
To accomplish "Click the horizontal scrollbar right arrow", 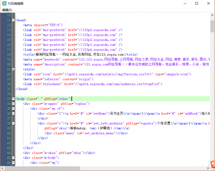I will pyautogui.click(x=208, y=168).
